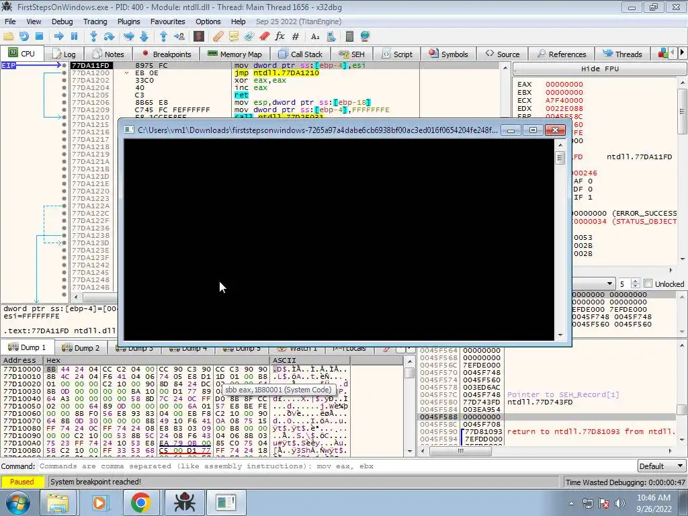Screen dimensions: 688x516
Task: Stop debugging using the blue square icon
Action: point(39,36)
